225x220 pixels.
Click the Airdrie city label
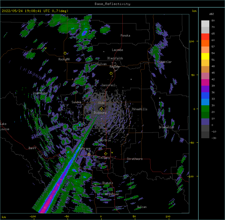point(105,140)
